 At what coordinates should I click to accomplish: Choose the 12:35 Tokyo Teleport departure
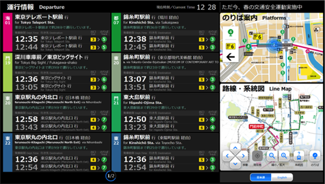pos(56,39)
